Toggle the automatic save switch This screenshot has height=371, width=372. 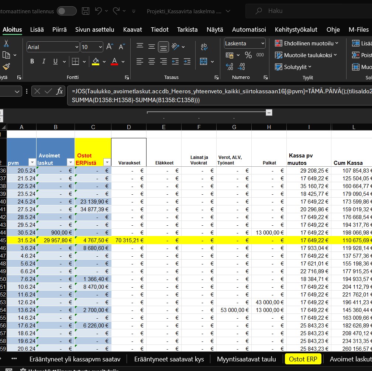[66, 11]
